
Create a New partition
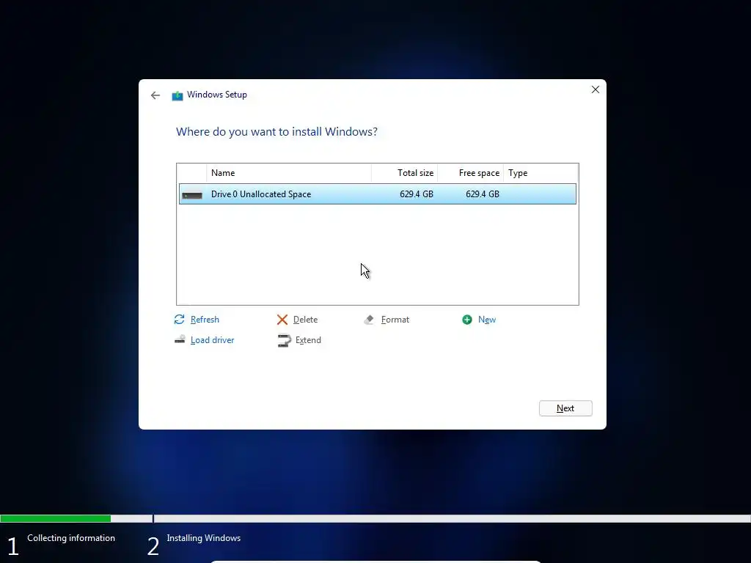(487, 320)
